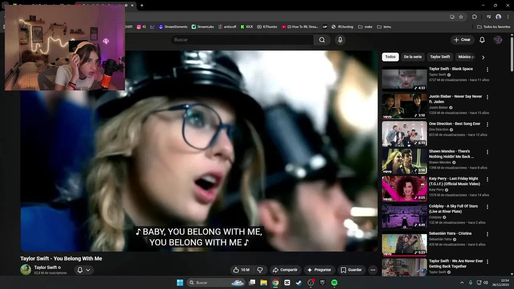Open File Explorer from the taskbar
Image resolution: width=514 pixels, height=289 pixels.
(263, 283)
